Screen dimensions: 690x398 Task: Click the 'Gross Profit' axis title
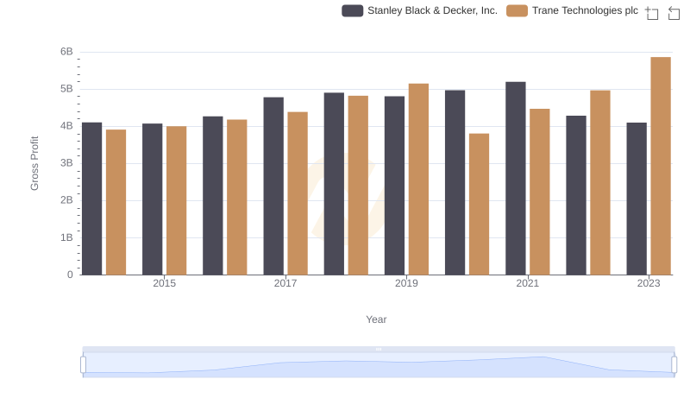pos(34,163)
